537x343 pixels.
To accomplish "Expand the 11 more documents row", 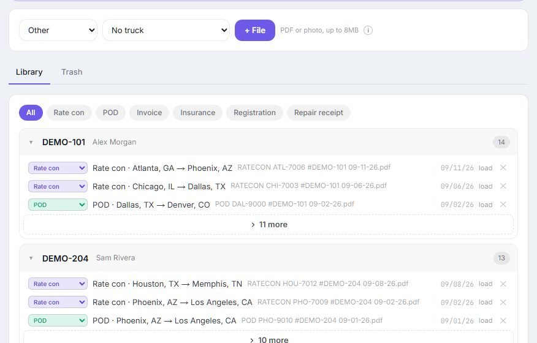I will pos(268,225).
